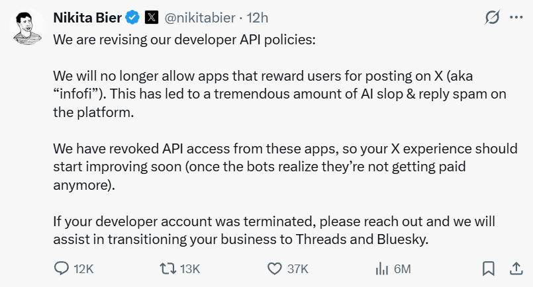Bookmark this post
Image resolution: width=533 pixels, height=287 pixels.
point(489,268)
